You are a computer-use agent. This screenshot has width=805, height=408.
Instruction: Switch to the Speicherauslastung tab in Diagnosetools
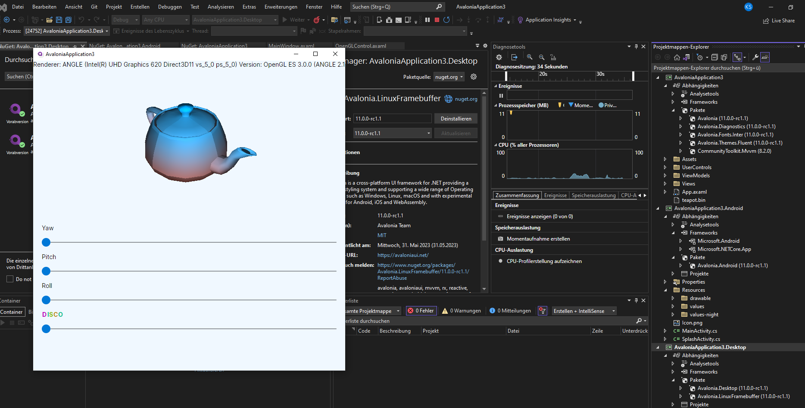click(593, 195)
